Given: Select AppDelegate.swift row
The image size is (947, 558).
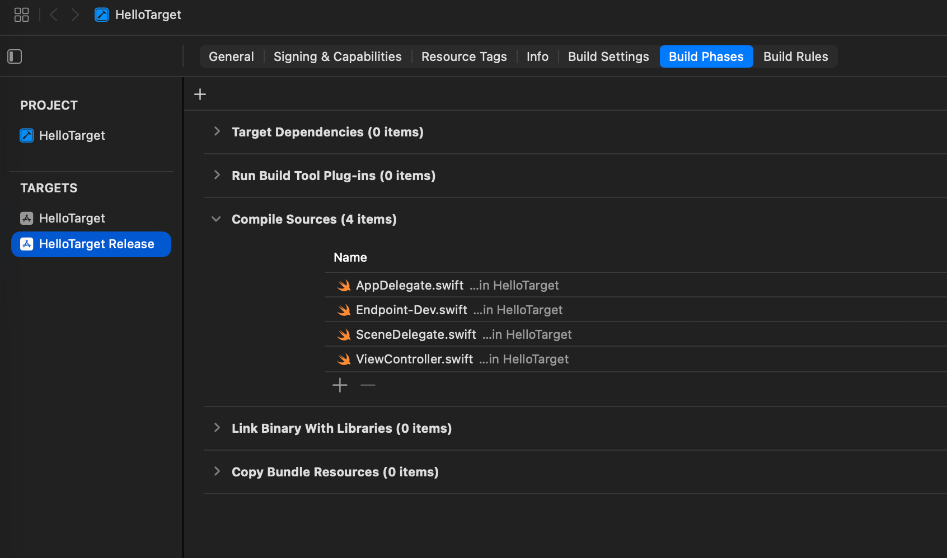Looking at the screenshot, I should (636, 285).
